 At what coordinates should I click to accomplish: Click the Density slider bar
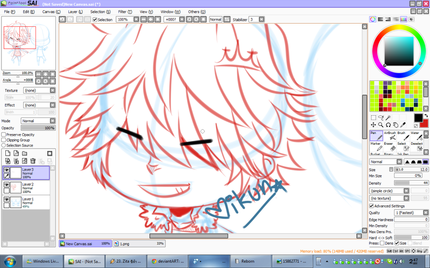point(411,183)
